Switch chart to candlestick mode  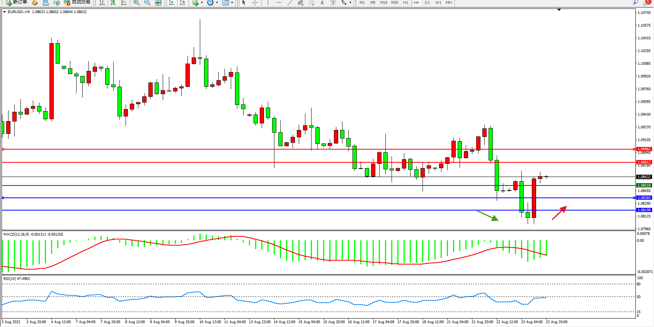pyautogui.click(x=113, y=3)
